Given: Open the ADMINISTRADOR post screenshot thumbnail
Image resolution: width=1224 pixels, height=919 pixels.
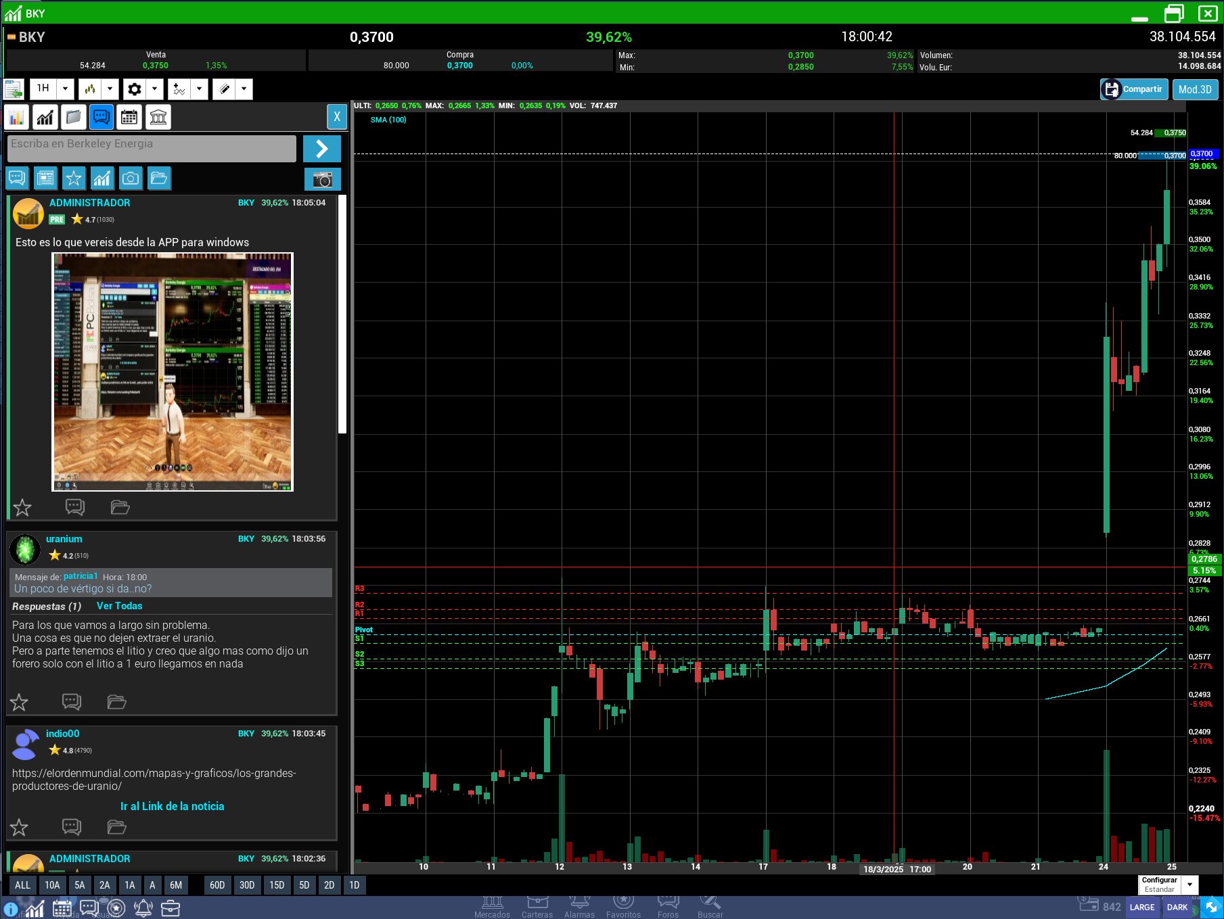Looking at the screenshot, I should click(x=173, y=372).
